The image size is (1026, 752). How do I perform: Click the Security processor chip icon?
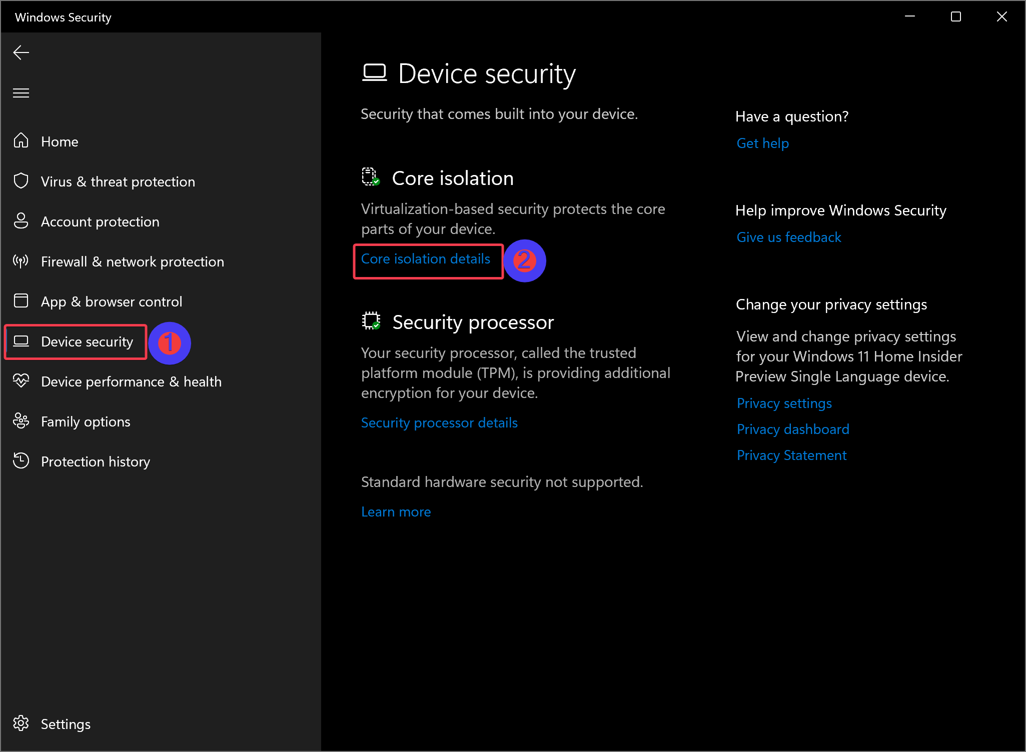click(371, 320)
